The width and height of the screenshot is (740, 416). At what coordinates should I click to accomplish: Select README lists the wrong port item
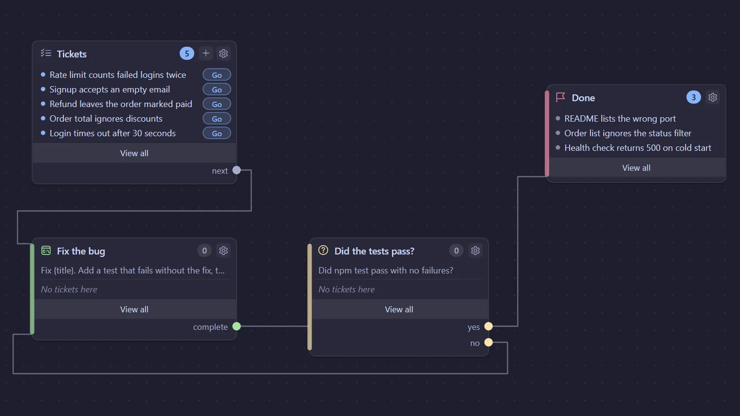tap(620, 119)
